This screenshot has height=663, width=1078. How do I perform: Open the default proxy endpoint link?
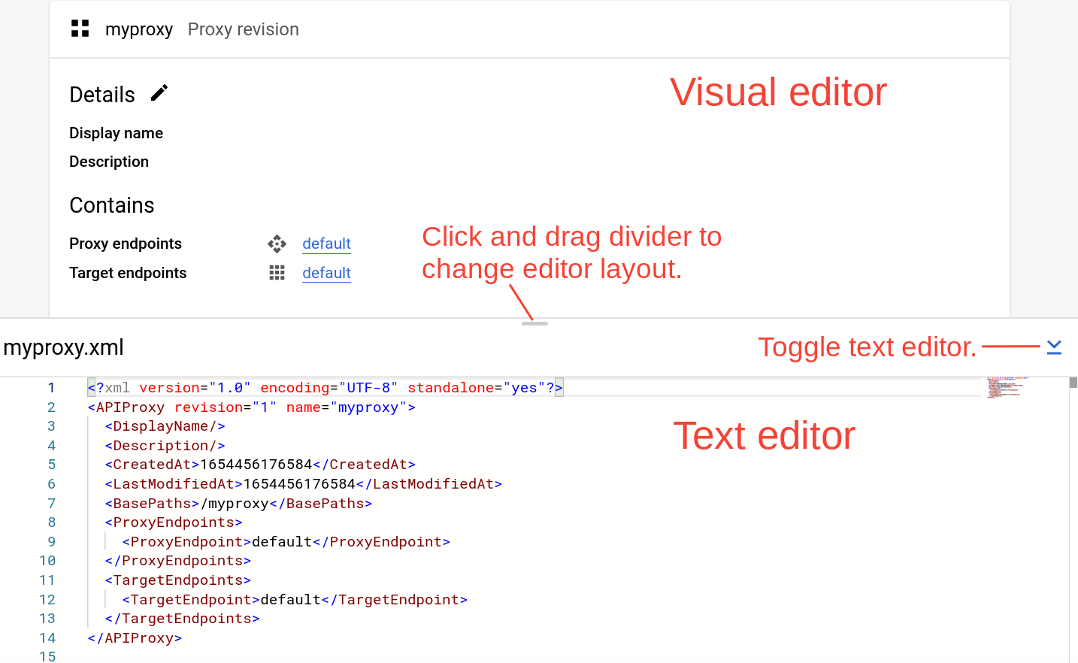click(x=326, y=243)
